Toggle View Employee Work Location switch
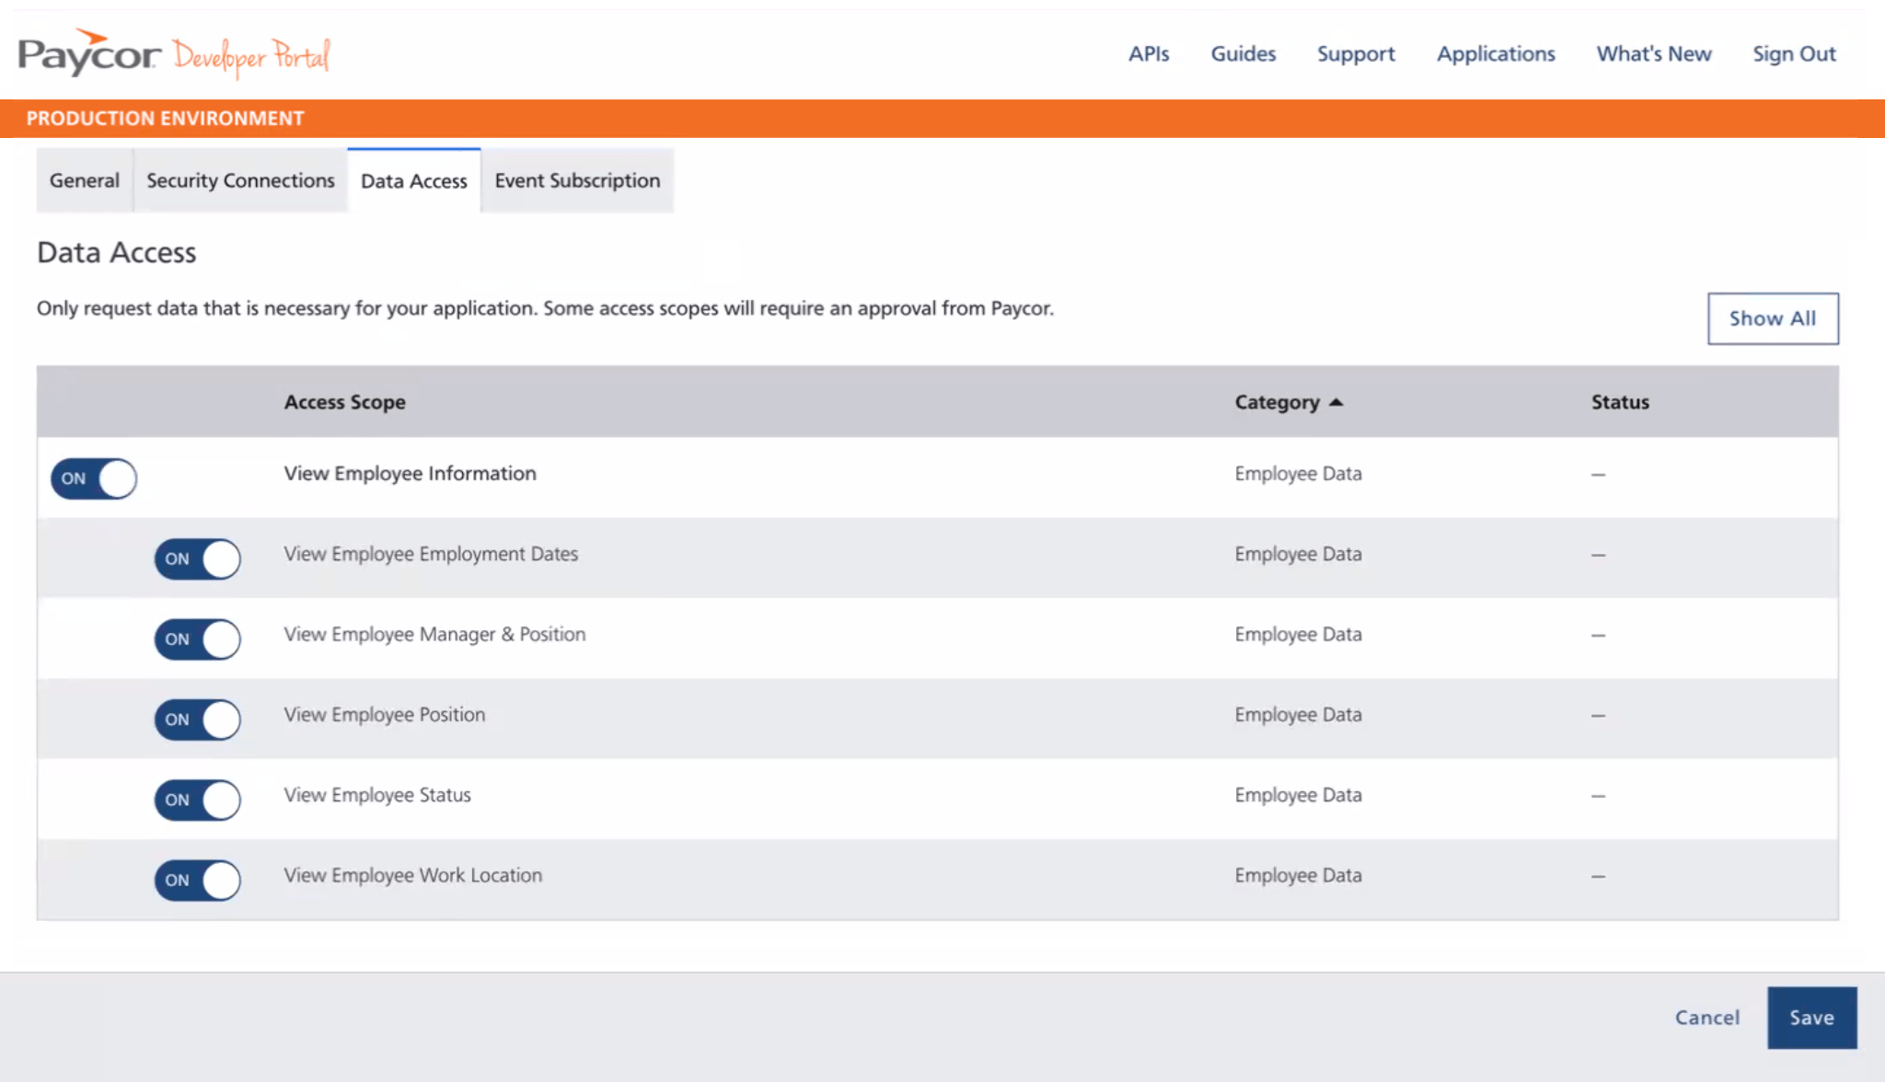Screen dimensions: 1885x1082 (198, 880)
